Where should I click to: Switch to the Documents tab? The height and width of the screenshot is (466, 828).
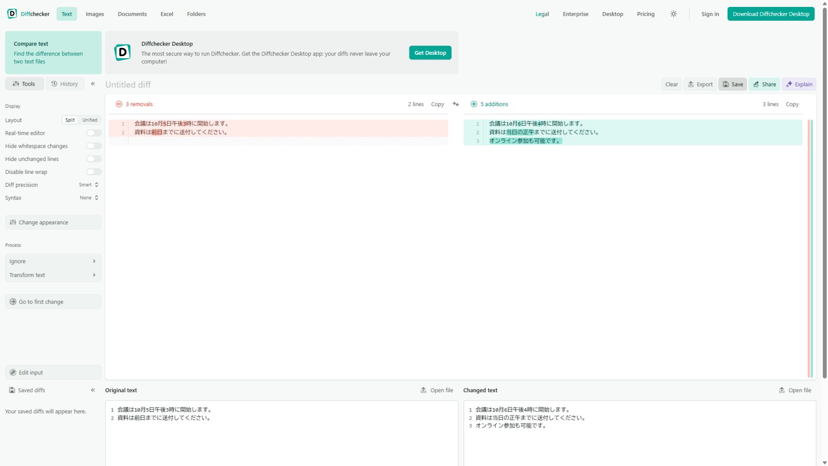point(132,14)
